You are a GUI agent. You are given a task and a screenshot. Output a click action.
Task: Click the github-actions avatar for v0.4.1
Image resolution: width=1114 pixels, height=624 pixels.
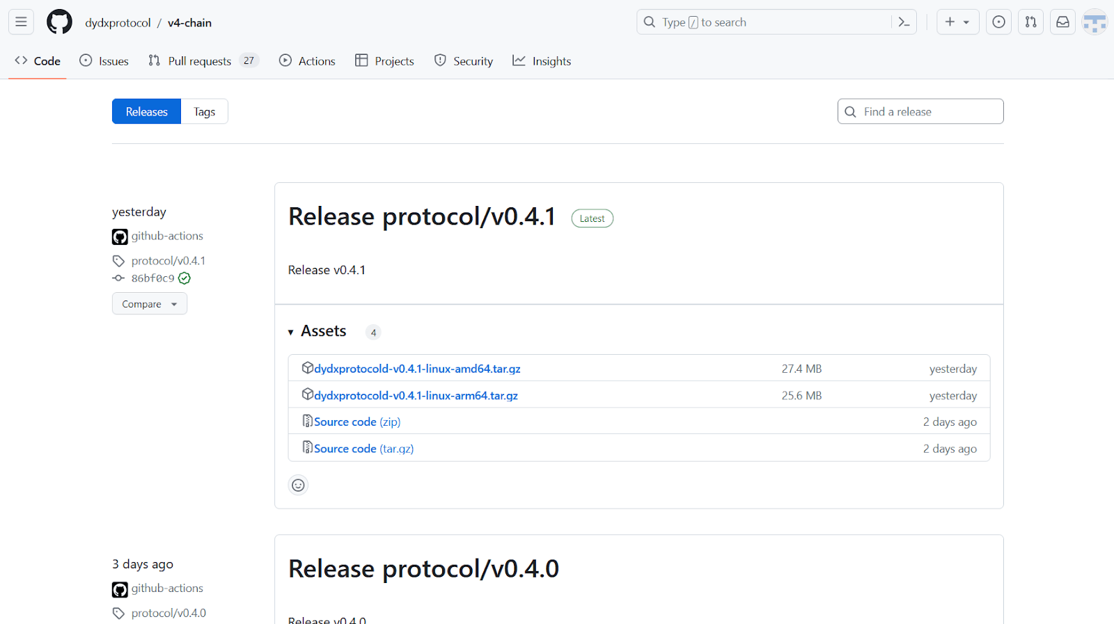click(120, 237)
